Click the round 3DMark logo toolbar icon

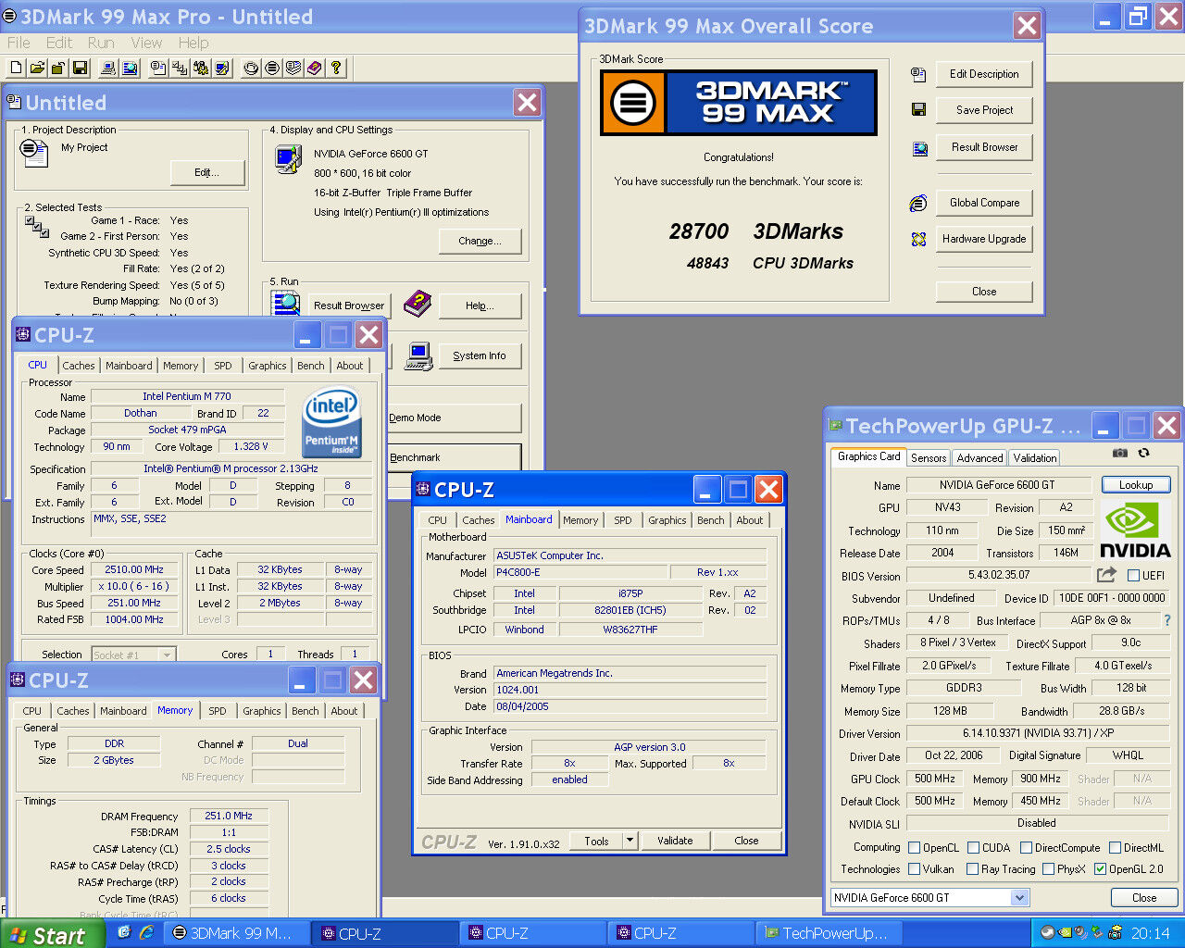tap(271, 68)
